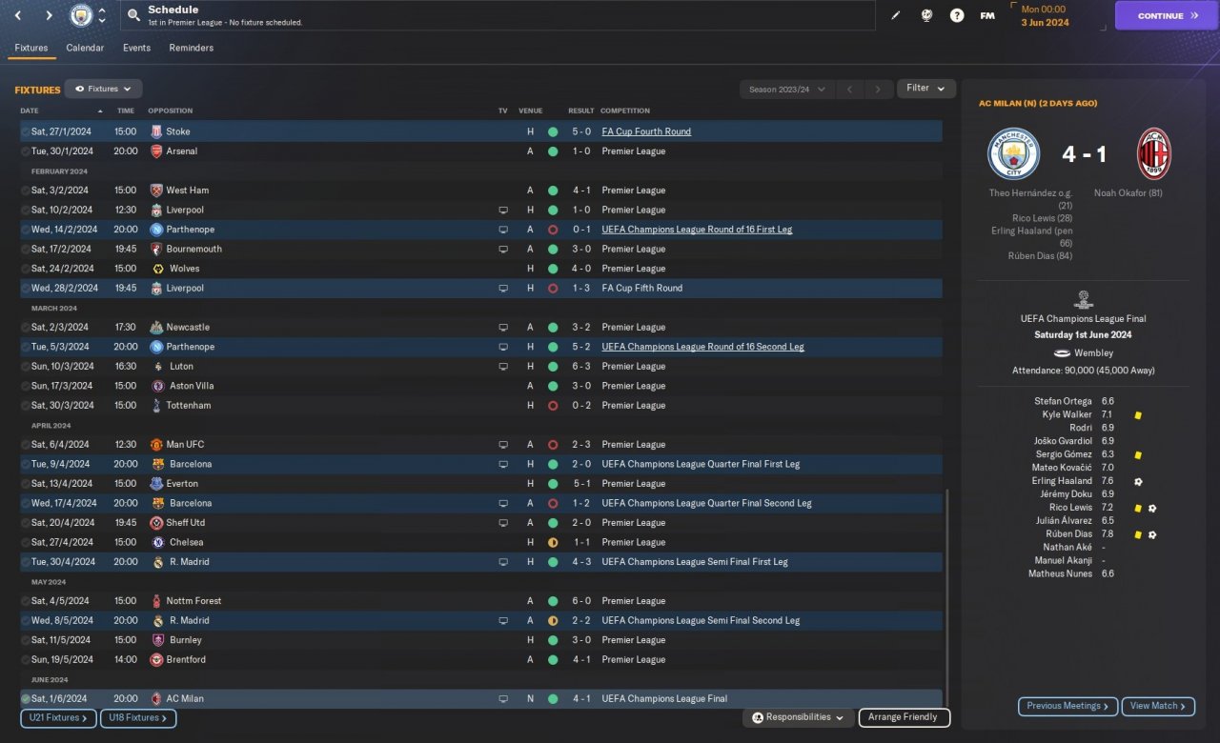Open the Filter dropdown
This screenshot has width=1220, height=743.
pyautogui.click(x=926, y=89)
